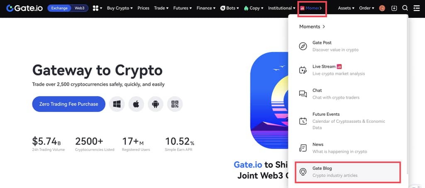425x188 pixels.
Task: Click Zero Trading Fee Purchase button
Action: pos(68,104)
